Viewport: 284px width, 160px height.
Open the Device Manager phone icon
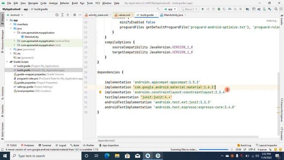[264, 9]
